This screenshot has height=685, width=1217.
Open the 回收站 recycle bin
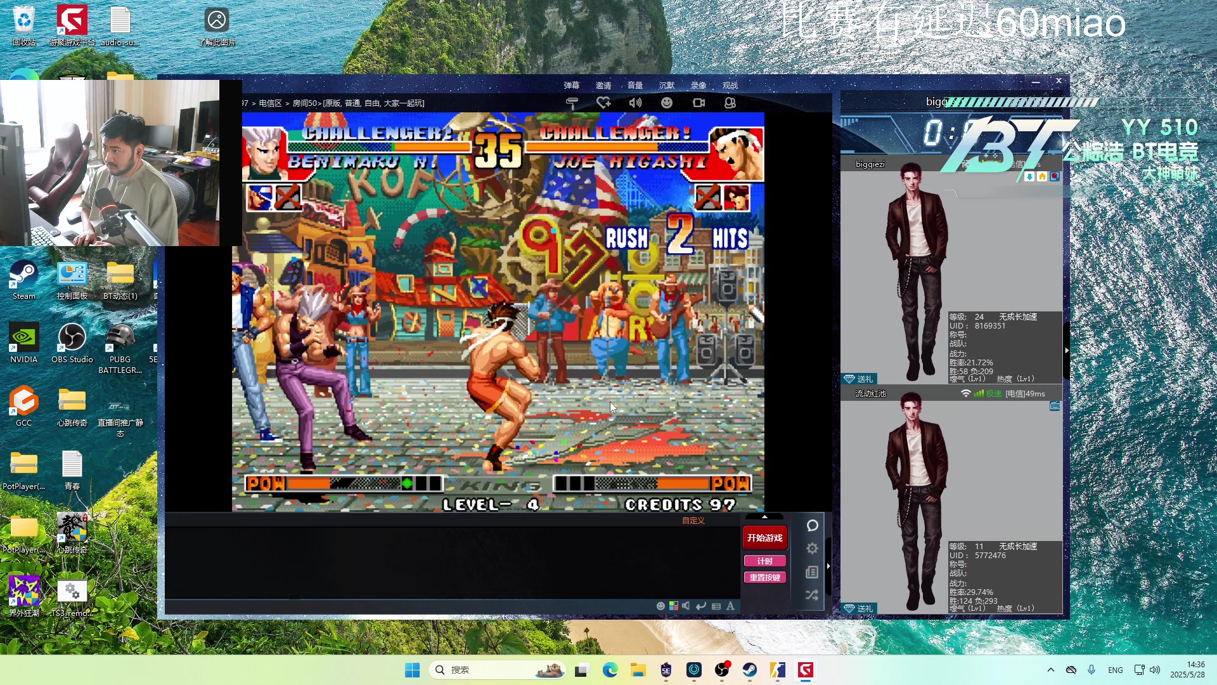pyautogui.click(x=24, y=26)
